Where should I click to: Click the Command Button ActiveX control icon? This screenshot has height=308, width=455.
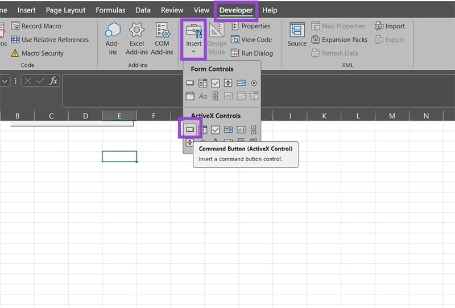(x=190, y=130)
